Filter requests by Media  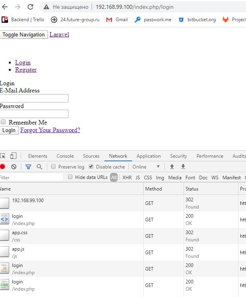[x=175, y=178]
